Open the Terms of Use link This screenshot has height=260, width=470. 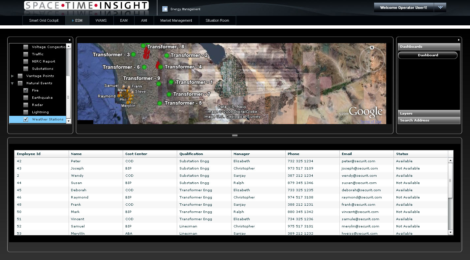pyautogui.click(x=371, y=122)
